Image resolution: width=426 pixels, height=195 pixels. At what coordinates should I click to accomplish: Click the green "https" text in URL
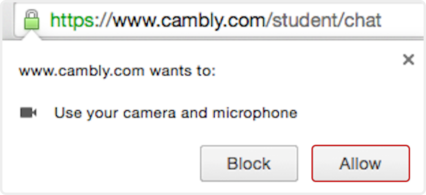[72, 20]
